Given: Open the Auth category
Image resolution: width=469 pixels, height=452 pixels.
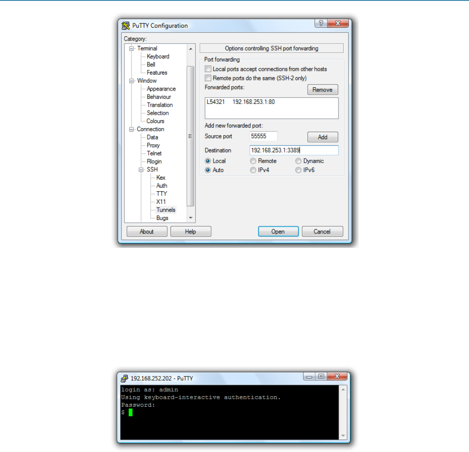Looking at the screenshot, I should click(x=162, y=186).
